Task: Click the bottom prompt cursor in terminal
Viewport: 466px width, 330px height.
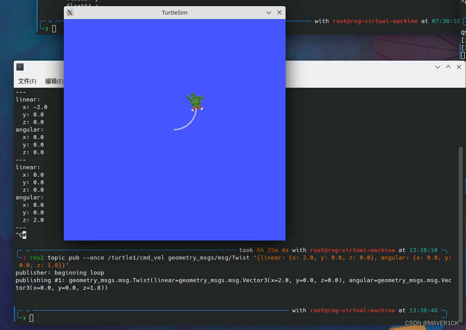Action: tap(31, 318)
